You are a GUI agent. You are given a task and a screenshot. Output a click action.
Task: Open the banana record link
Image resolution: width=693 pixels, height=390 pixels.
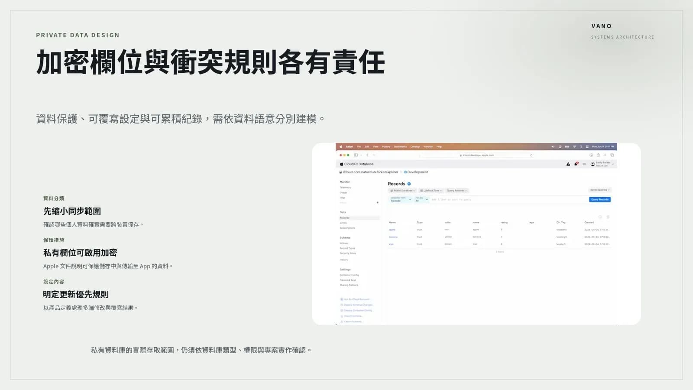[x=393, y=237]
